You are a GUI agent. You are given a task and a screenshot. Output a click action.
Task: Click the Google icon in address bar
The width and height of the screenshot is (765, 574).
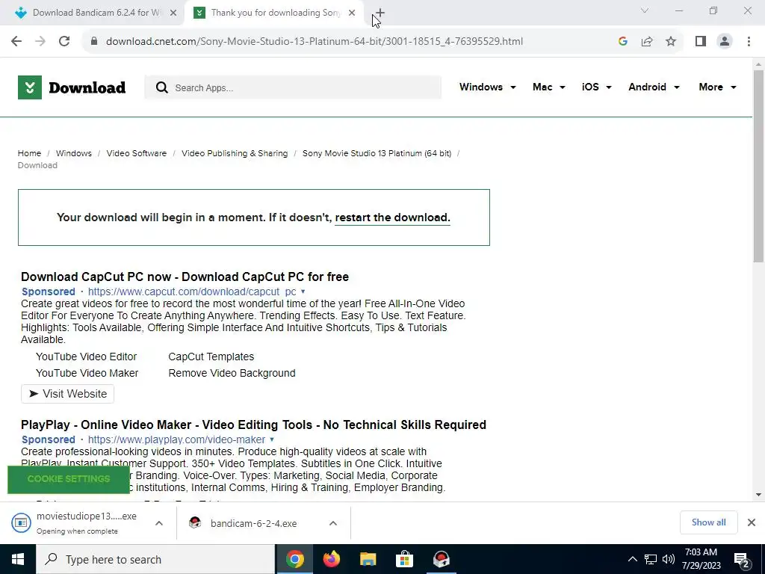coord(622,41)
